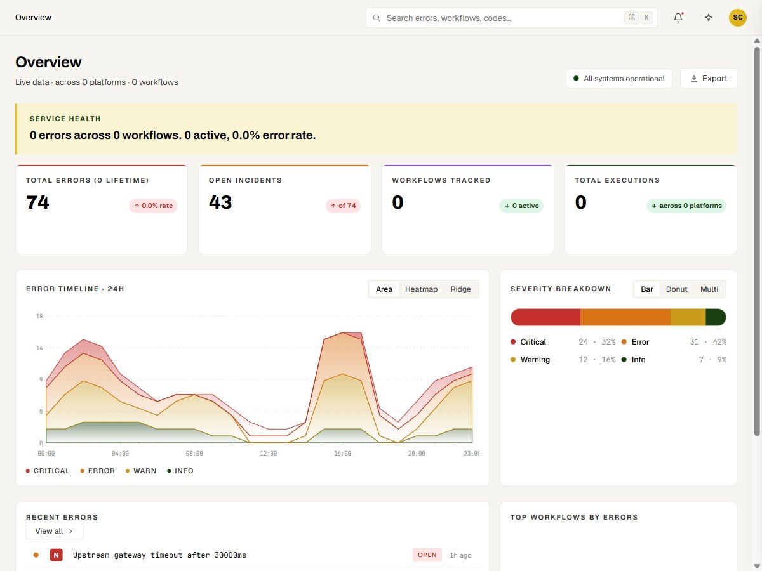The height and width of the screenshot is (571, 762).
Task: Open the Total Executions card
Action: pyautogui.click(x=650, y=209)
